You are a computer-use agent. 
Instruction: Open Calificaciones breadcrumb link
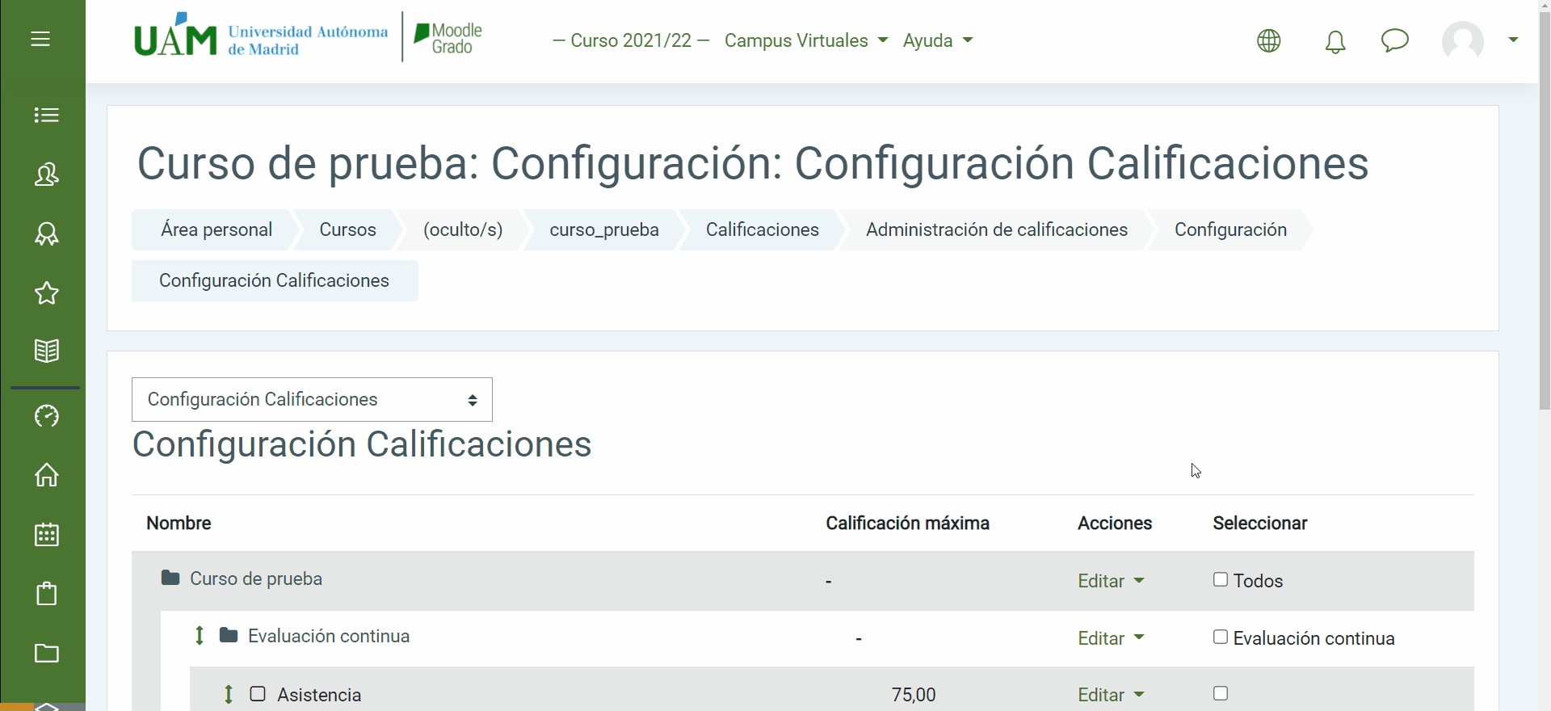(762, 229)
